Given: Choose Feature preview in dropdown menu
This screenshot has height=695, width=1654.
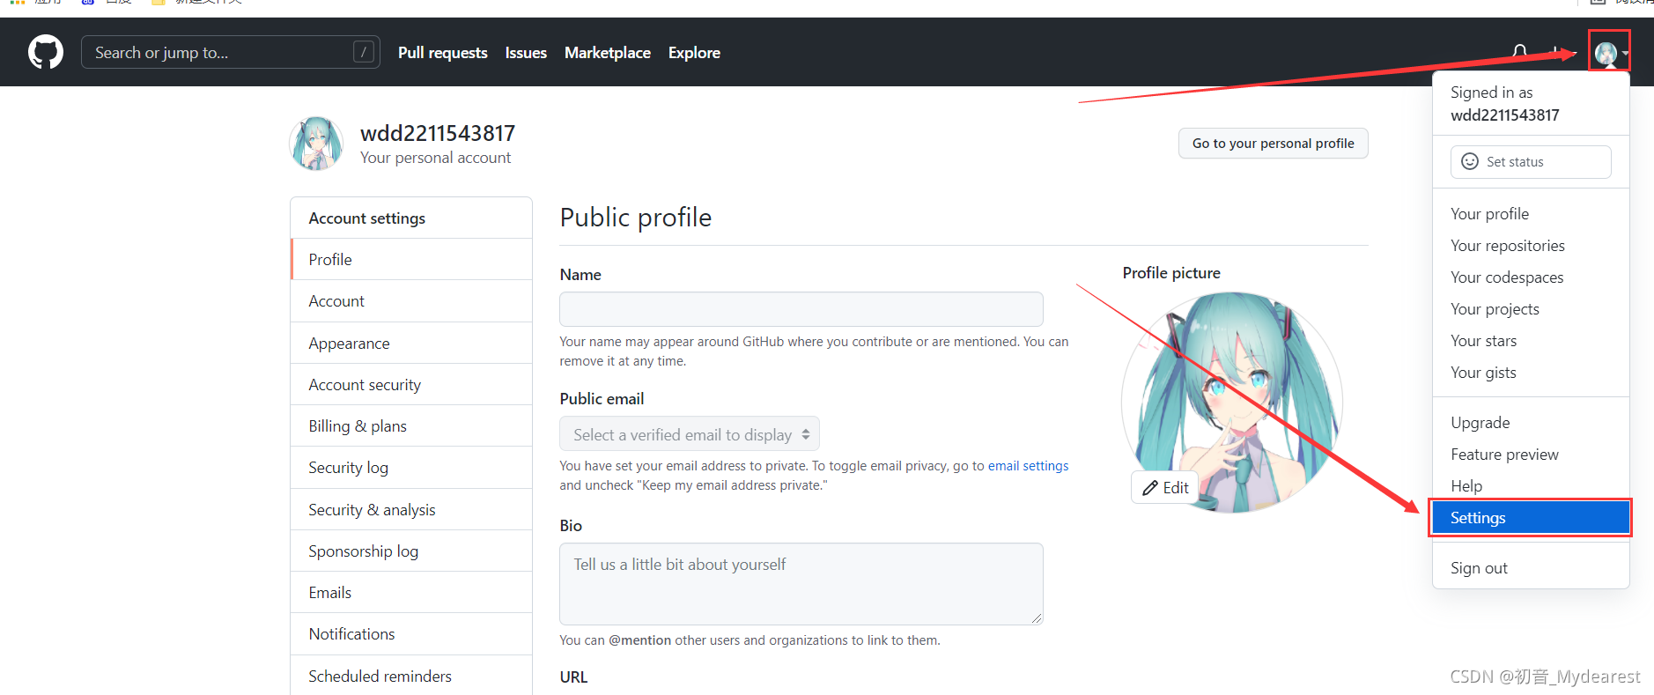Looking at the screenshot, I should (1531, 455).
